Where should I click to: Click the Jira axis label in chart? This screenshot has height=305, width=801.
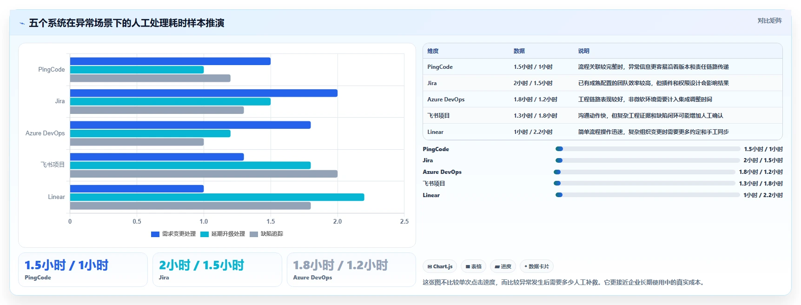coord(60,101)
